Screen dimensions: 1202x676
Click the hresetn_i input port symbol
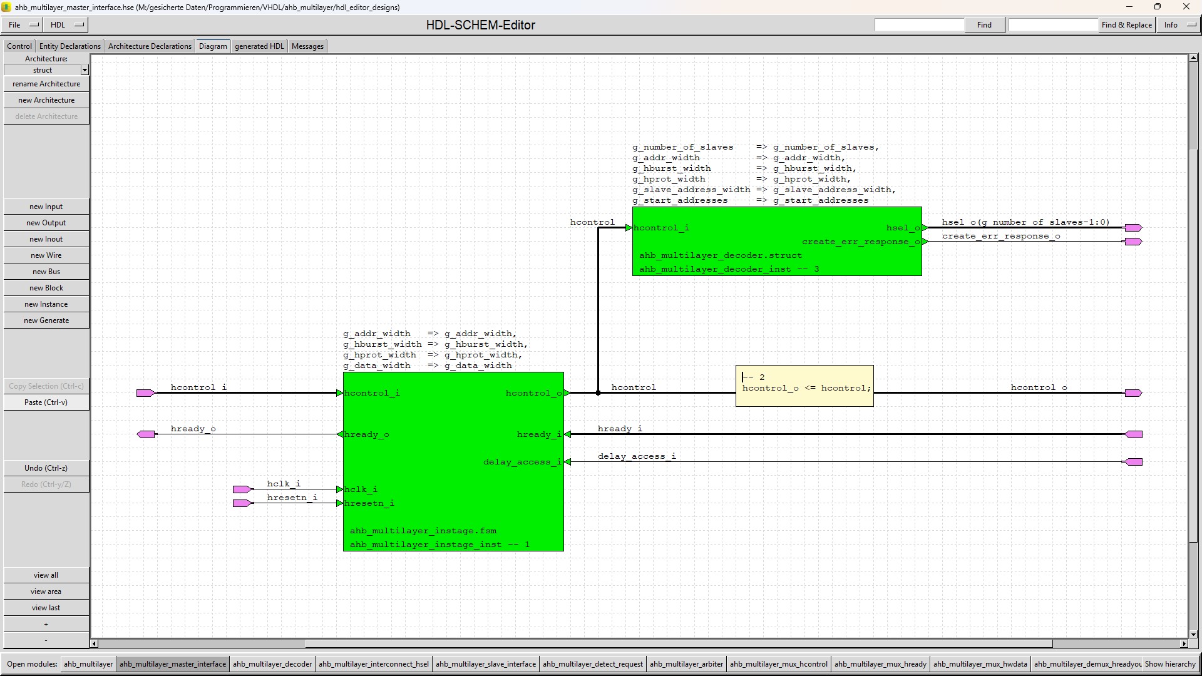(242, 503)
